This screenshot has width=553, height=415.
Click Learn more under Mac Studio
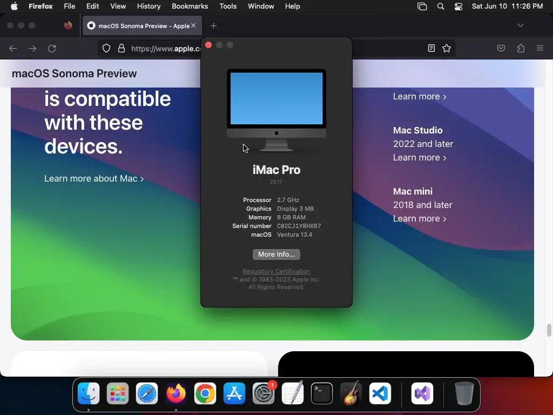pos(420,157)
